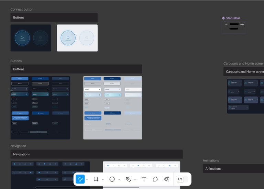Select the StatusBar component label
Viewport: 264px width, 189px height.
[233, 18]
